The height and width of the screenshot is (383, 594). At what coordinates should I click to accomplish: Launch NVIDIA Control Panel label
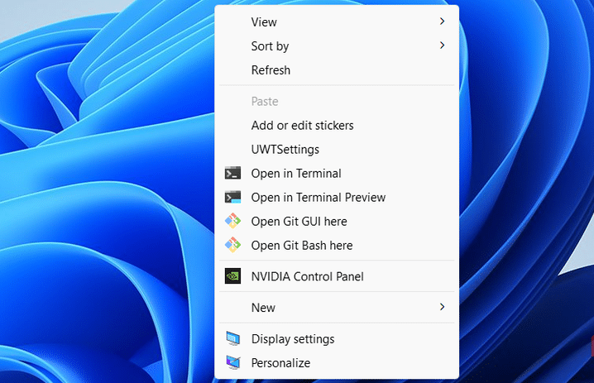tap(307, 276)
